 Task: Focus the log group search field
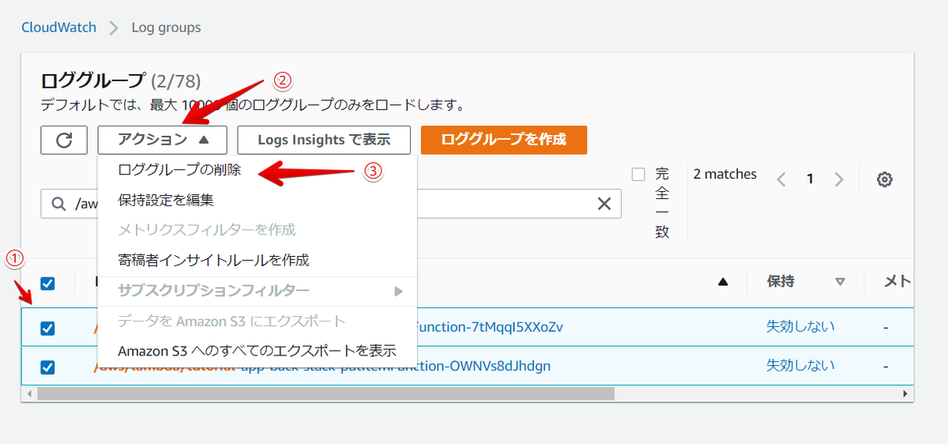tap(331, 204)
